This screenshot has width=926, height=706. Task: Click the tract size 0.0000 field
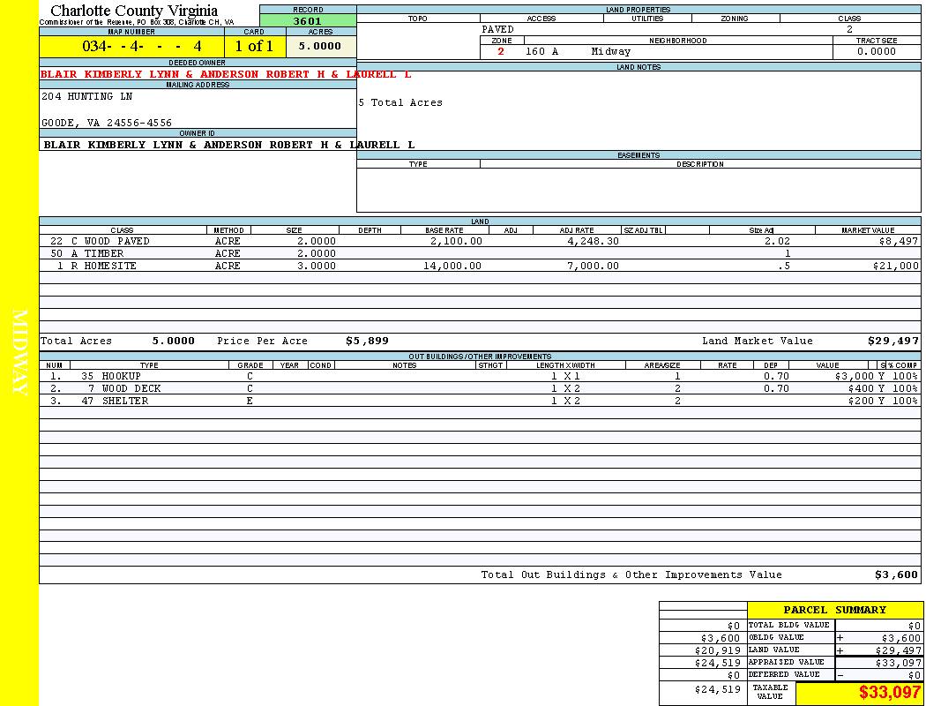(876, 52)
